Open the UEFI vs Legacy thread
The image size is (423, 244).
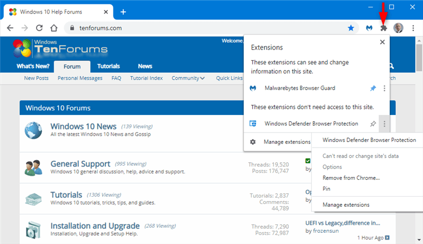pyautogui.click(x=342, y=223)
